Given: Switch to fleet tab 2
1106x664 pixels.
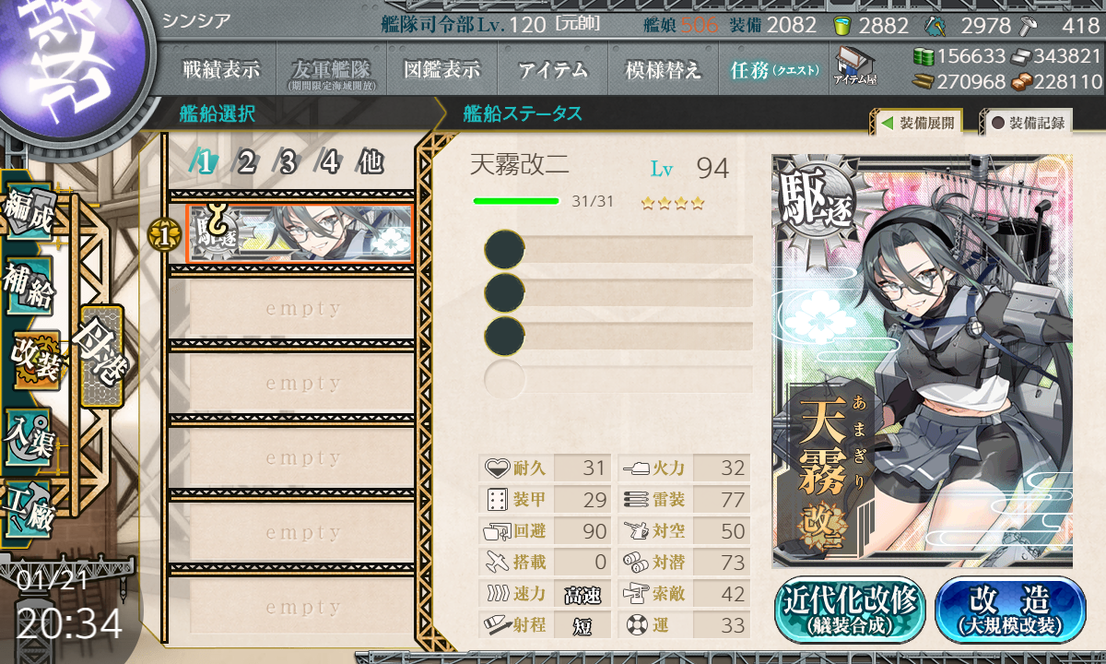Looking at the screenshot, I should coord(246,163).
